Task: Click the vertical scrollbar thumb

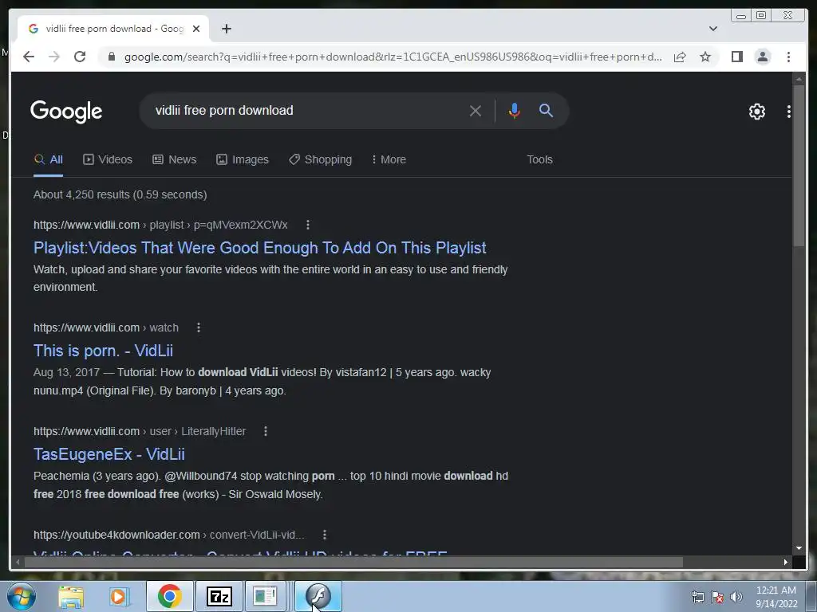Action: point(799,166)
